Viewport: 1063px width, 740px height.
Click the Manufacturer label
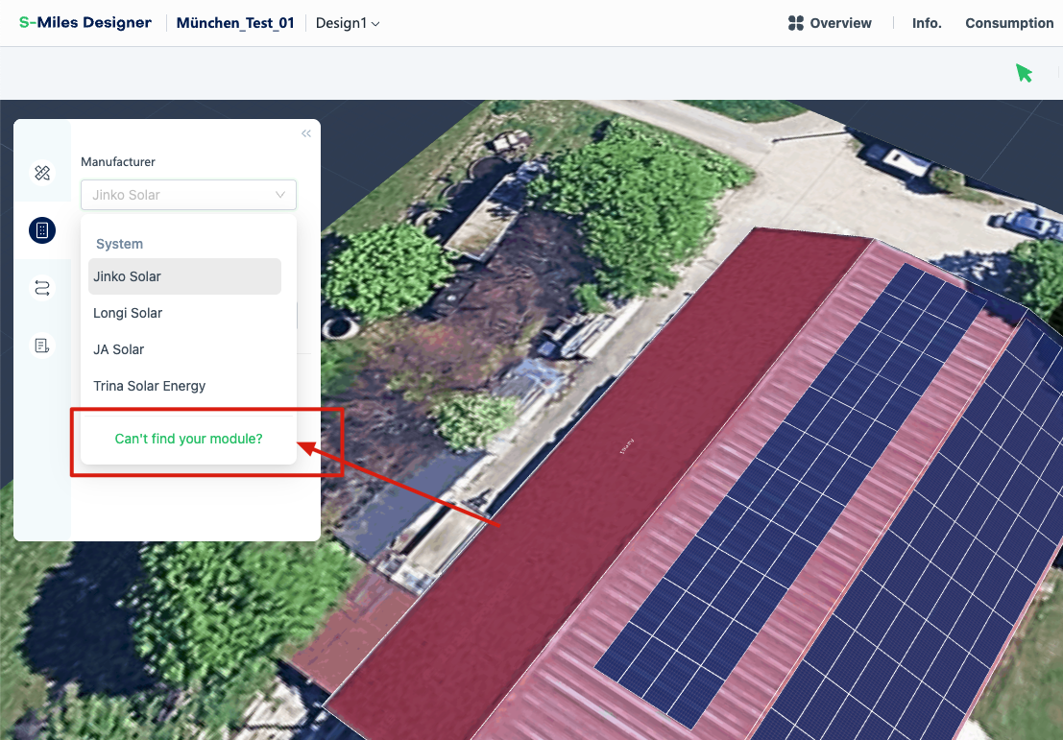(118, 162)
